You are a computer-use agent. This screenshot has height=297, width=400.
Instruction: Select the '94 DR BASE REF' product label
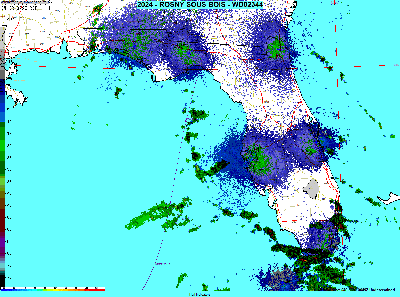[19, 8]
